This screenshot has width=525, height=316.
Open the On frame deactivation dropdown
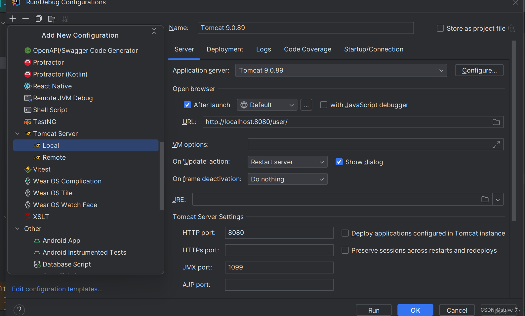click(x=287, y=179)
